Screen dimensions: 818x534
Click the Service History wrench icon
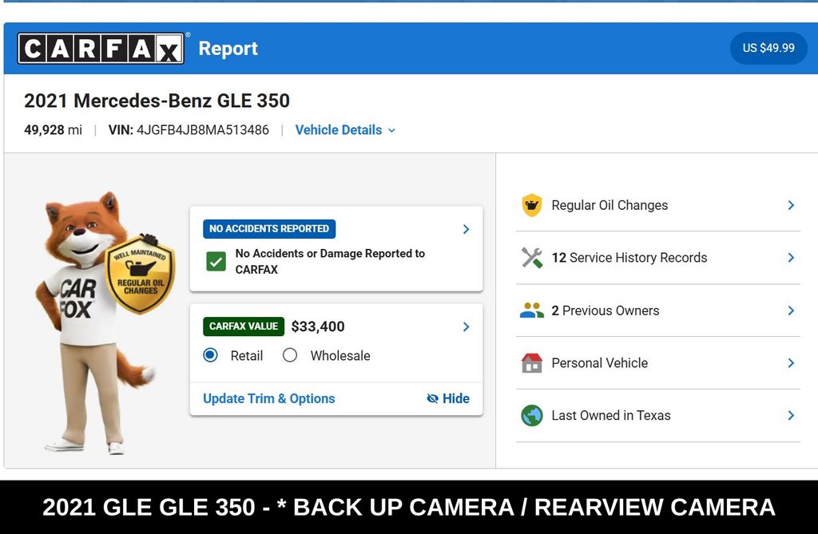(531, 258)
